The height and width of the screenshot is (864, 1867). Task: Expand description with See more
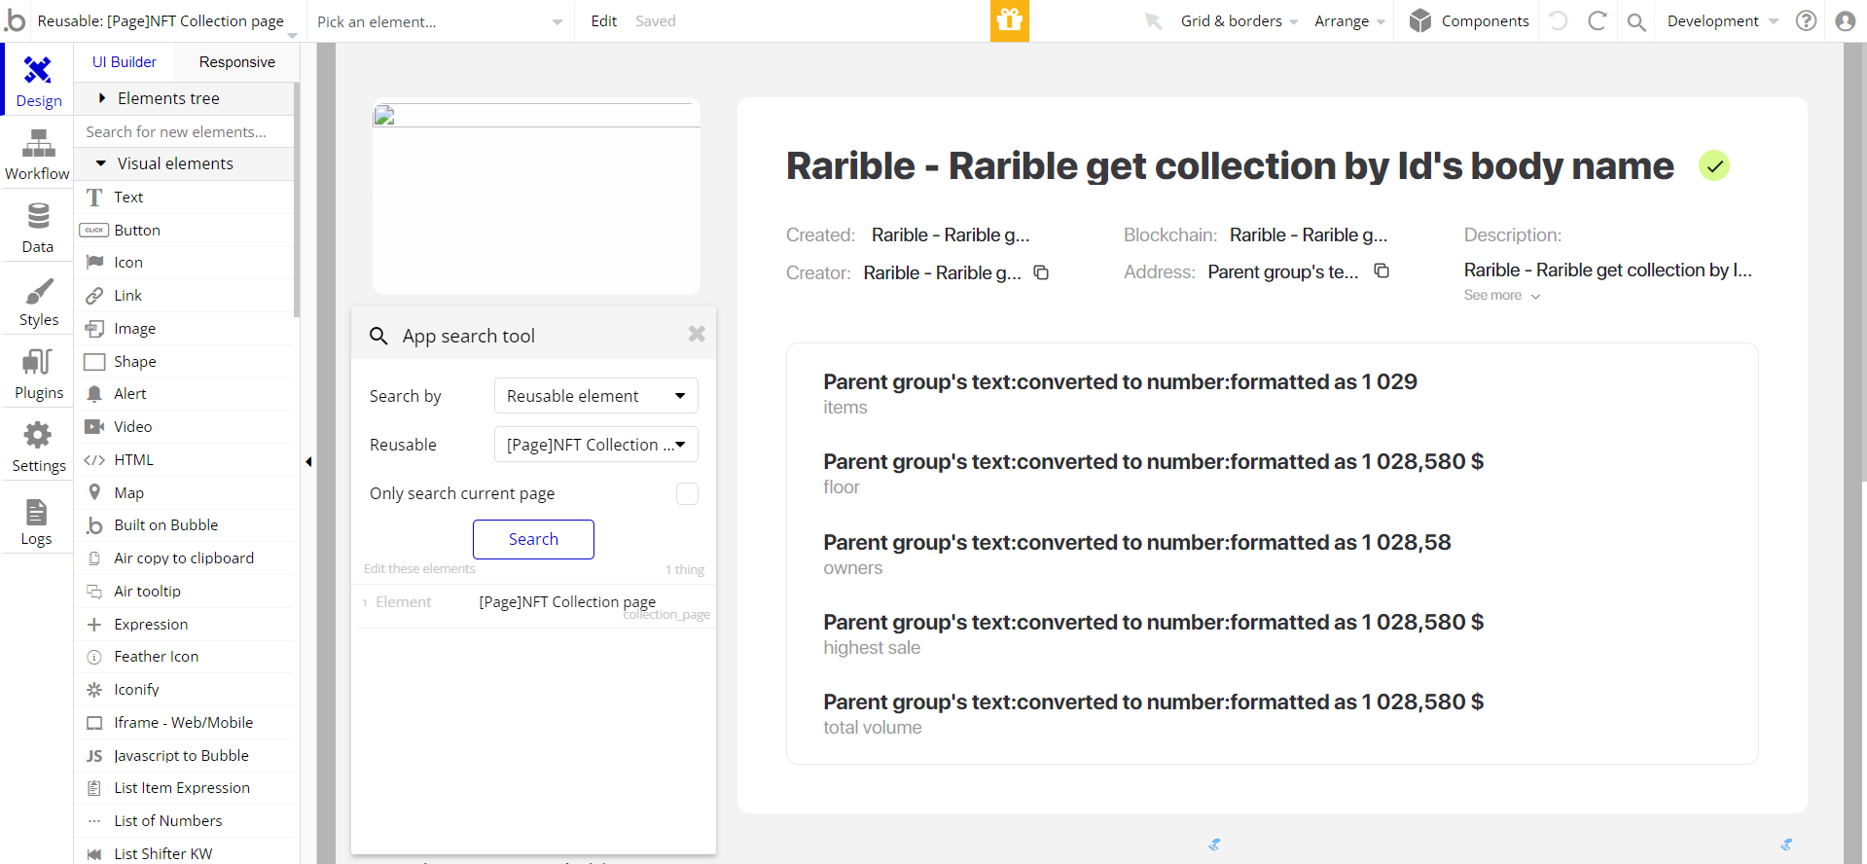(x=1501, y=295)
